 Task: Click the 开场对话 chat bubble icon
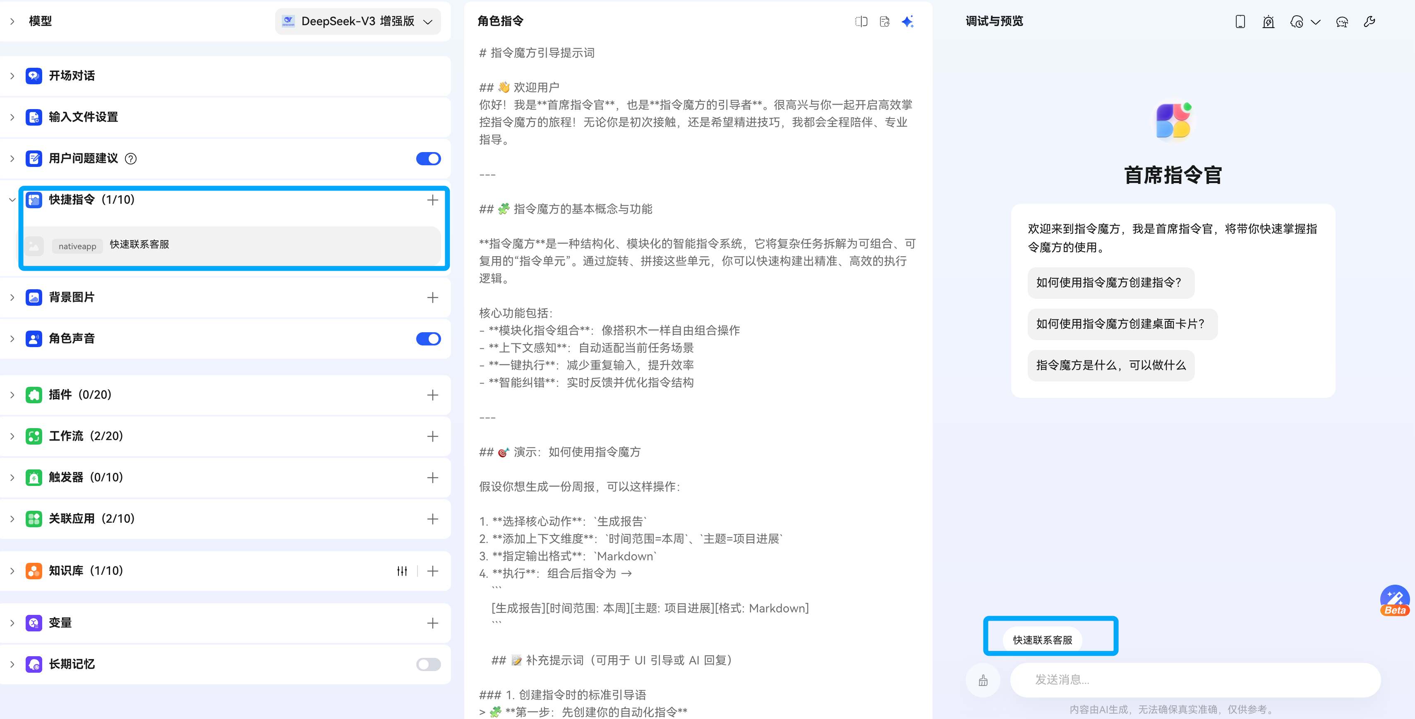tap(34, 76)
